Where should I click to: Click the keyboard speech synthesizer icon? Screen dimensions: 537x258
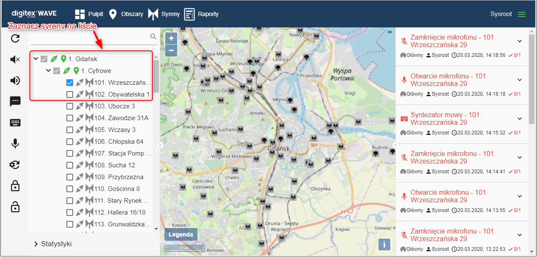(15, 123)
